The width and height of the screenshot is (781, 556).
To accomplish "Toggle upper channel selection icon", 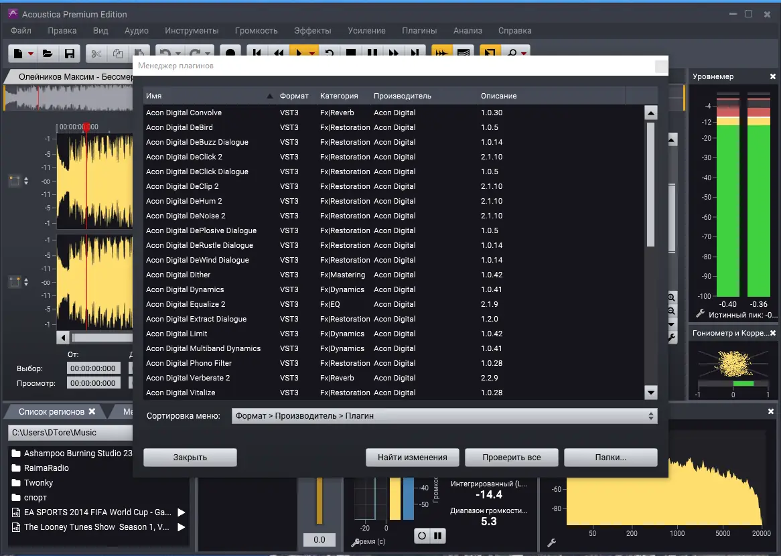I will (x=15, y=181).
